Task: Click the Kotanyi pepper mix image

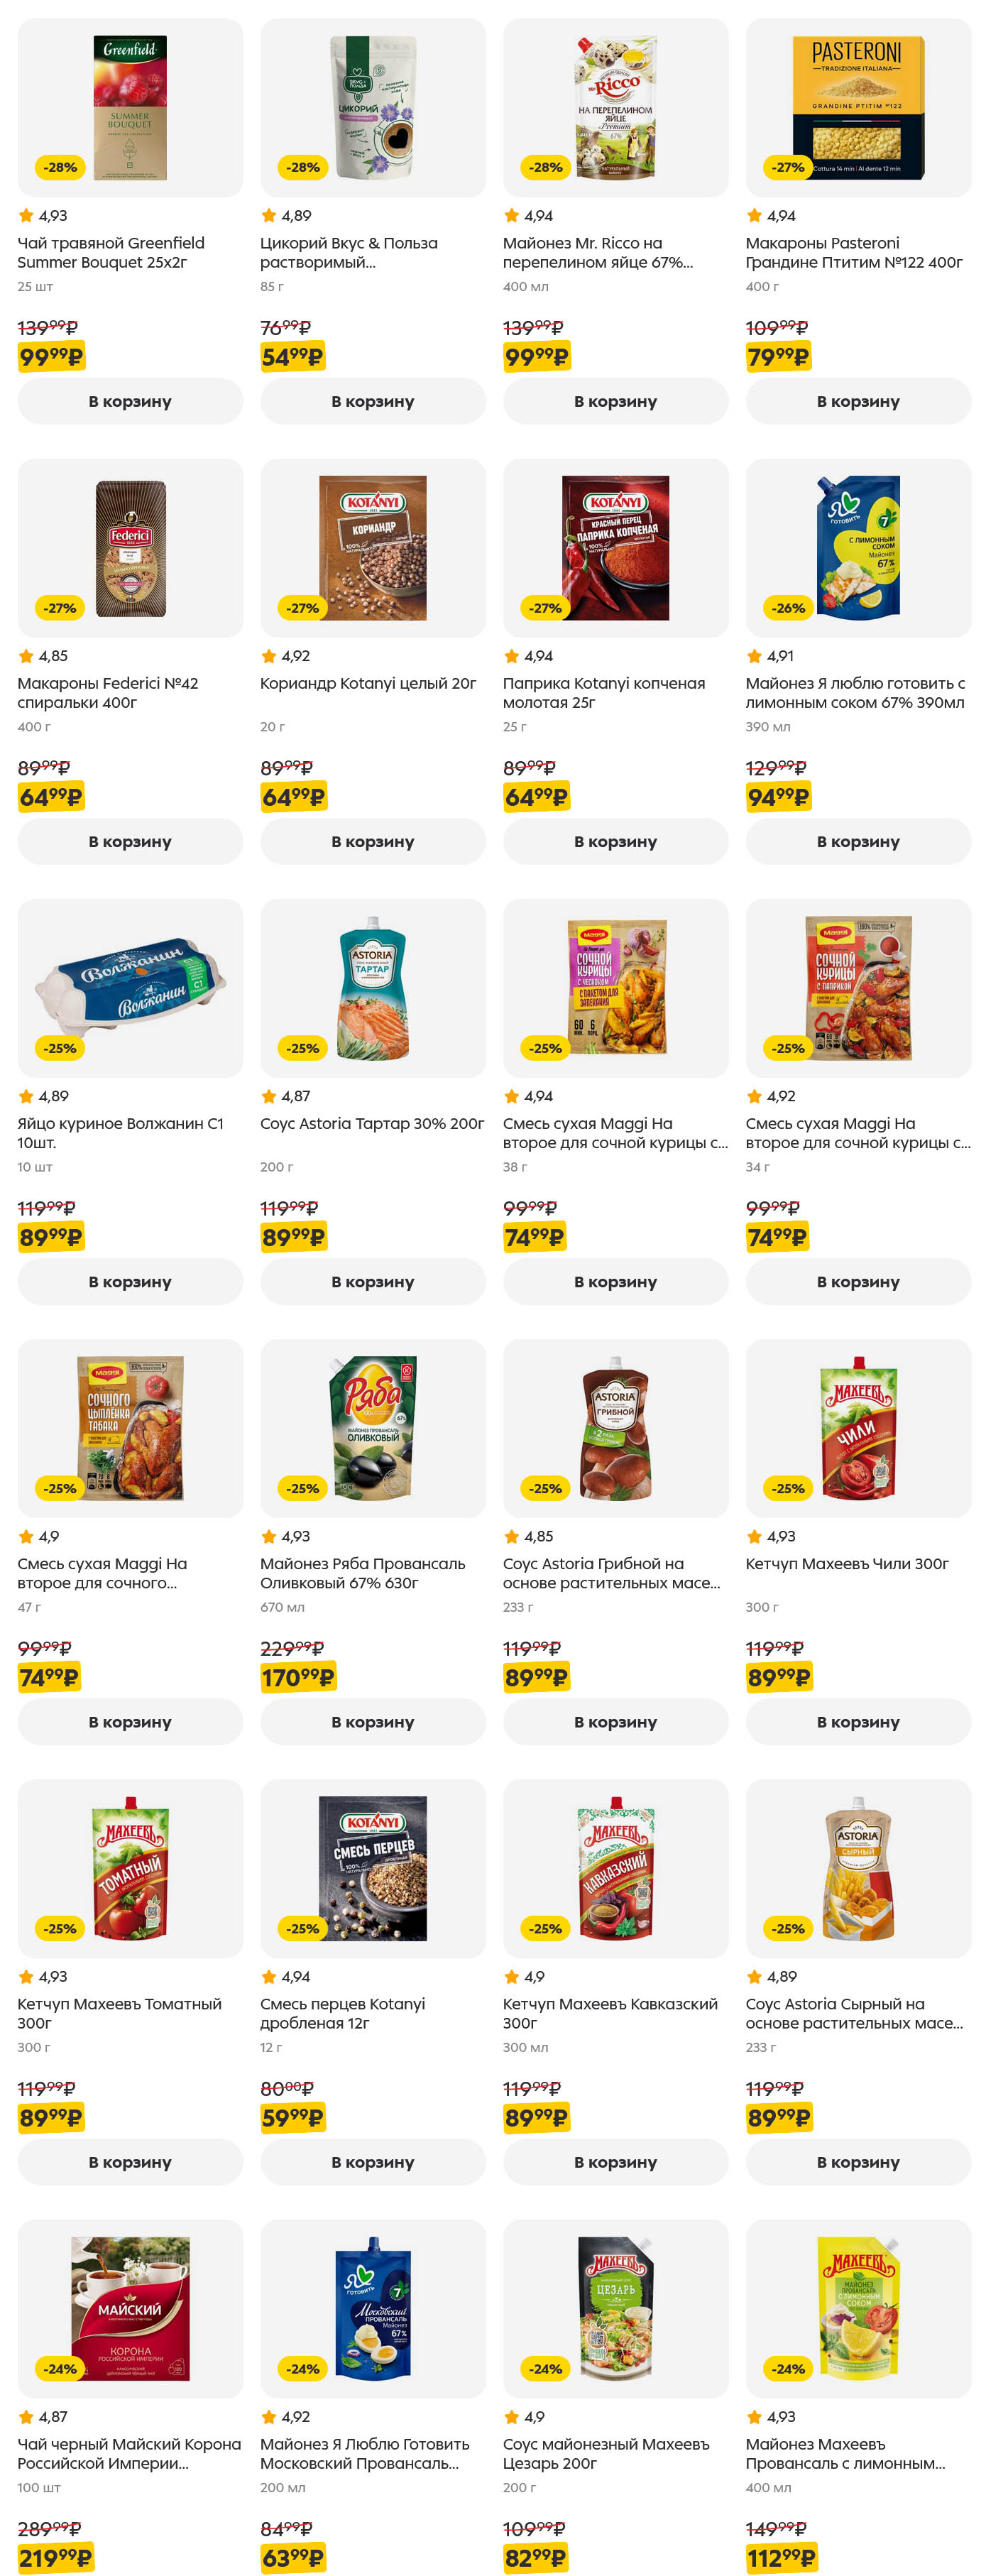Action: click(x=372, y=1868)
